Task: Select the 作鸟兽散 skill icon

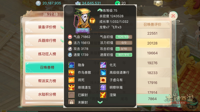Action: (x=71, y=72)
